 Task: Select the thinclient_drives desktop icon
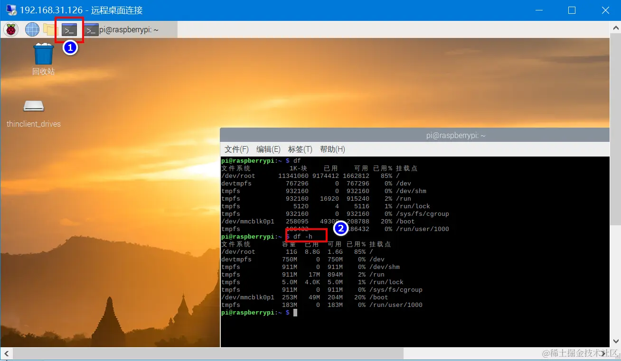pos(34,113)
